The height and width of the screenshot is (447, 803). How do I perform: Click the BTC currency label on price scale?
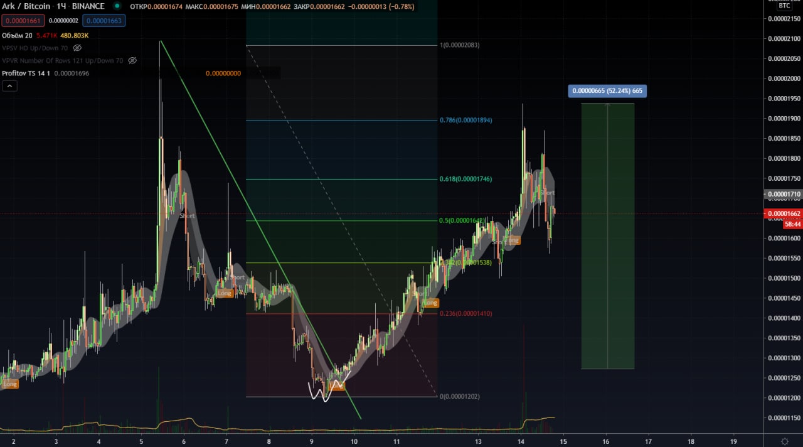[x=785, y=6]
